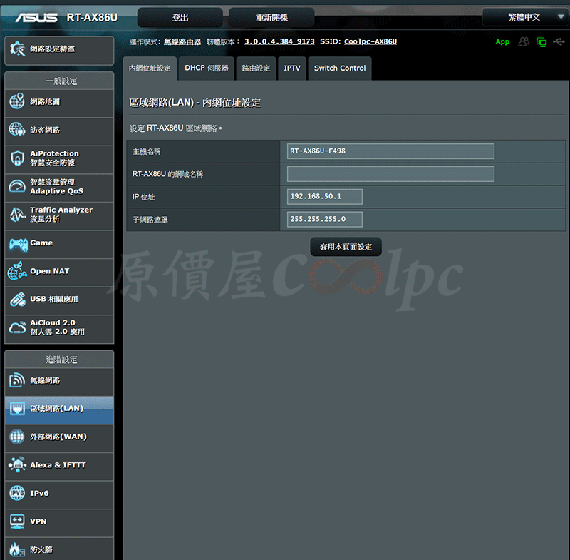570x560 pixels.
Task: Click firmware version 3.0.0.4.384_9173 link
Action: [279, 41]
